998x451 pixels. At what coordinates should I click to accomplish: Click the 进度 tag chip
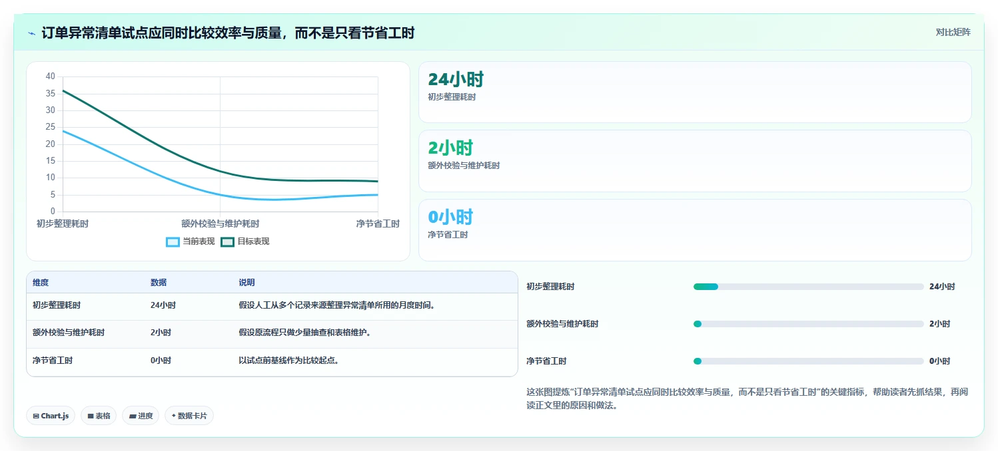pyautogui.click(x=141, y=416)
